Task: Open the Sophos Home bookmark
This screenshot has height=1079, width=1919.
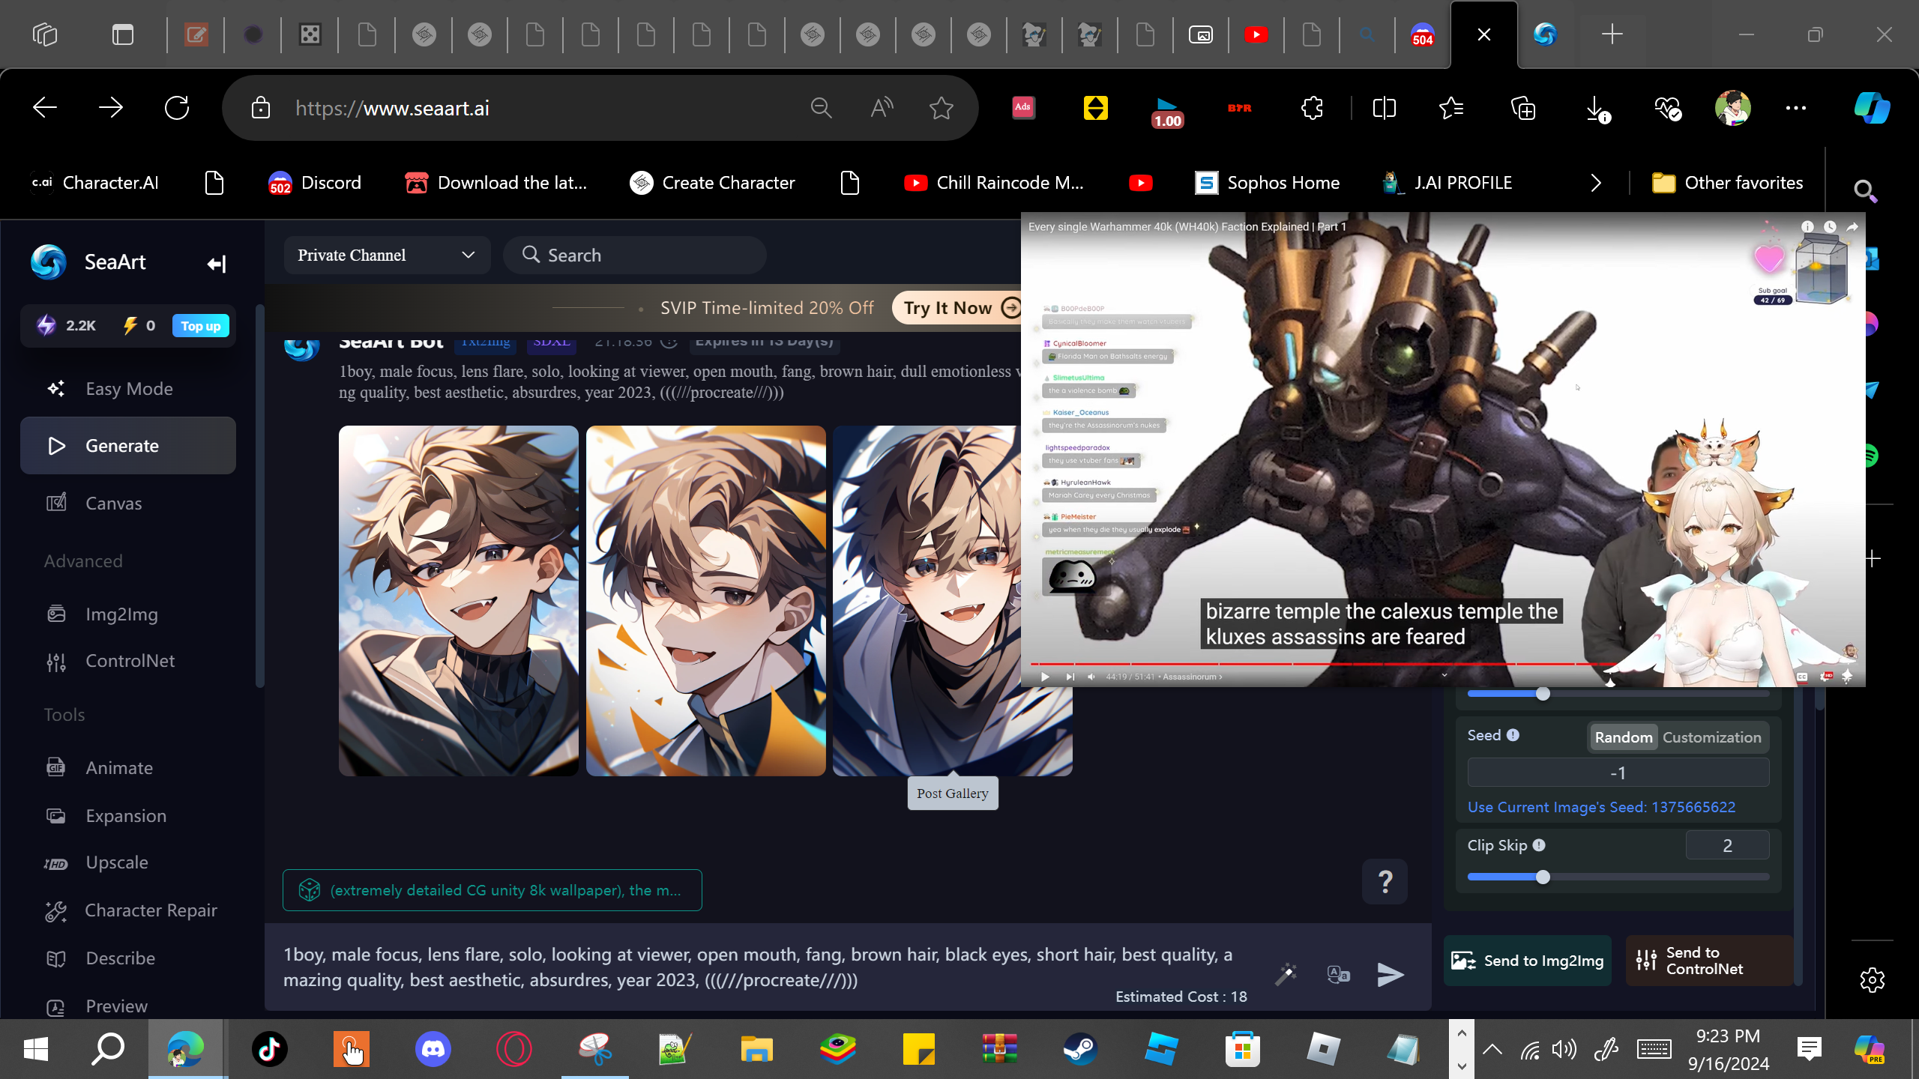Action: [1268, 183]
